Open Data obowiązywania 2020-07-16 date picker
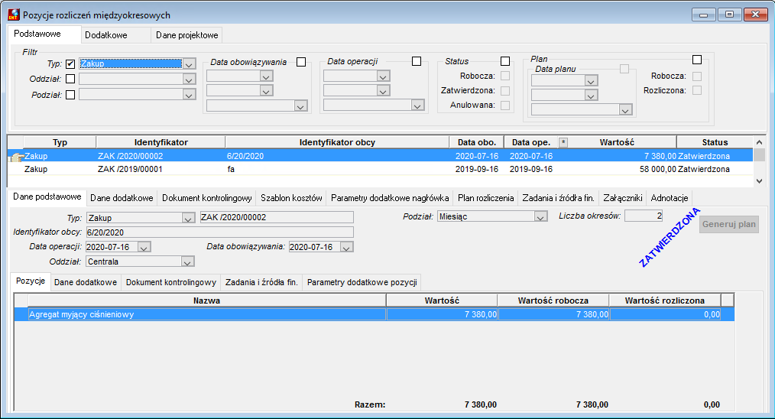 click(347, 247)
